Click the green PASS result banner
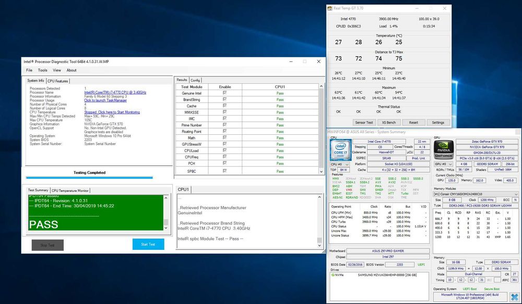This screenshot has height=304, width=522. coord(96,213)
